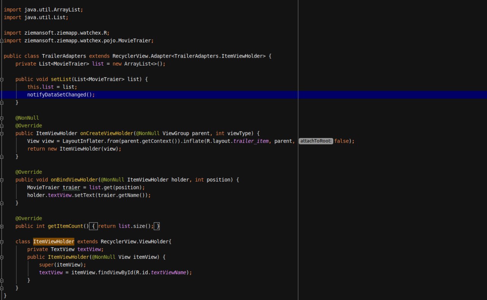Collapse the setList method using its fold marker
The height and width of the screenshot is (300, 487).
coord(2,79)
